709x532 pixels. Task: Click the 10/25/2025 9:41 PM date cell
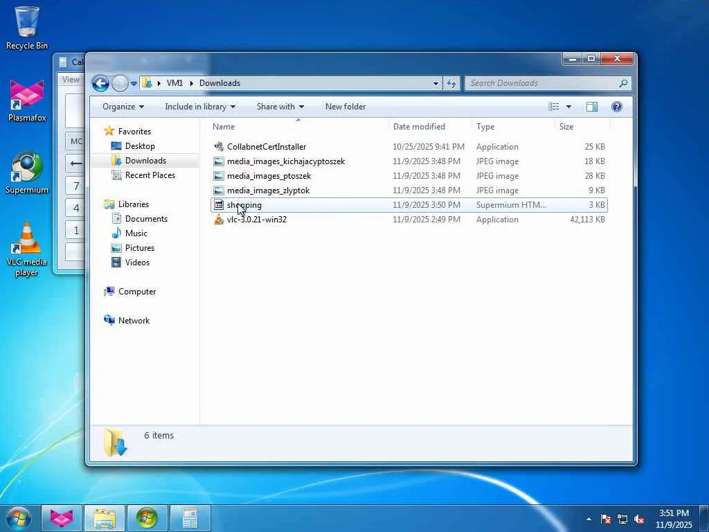(x=428, y=147)
